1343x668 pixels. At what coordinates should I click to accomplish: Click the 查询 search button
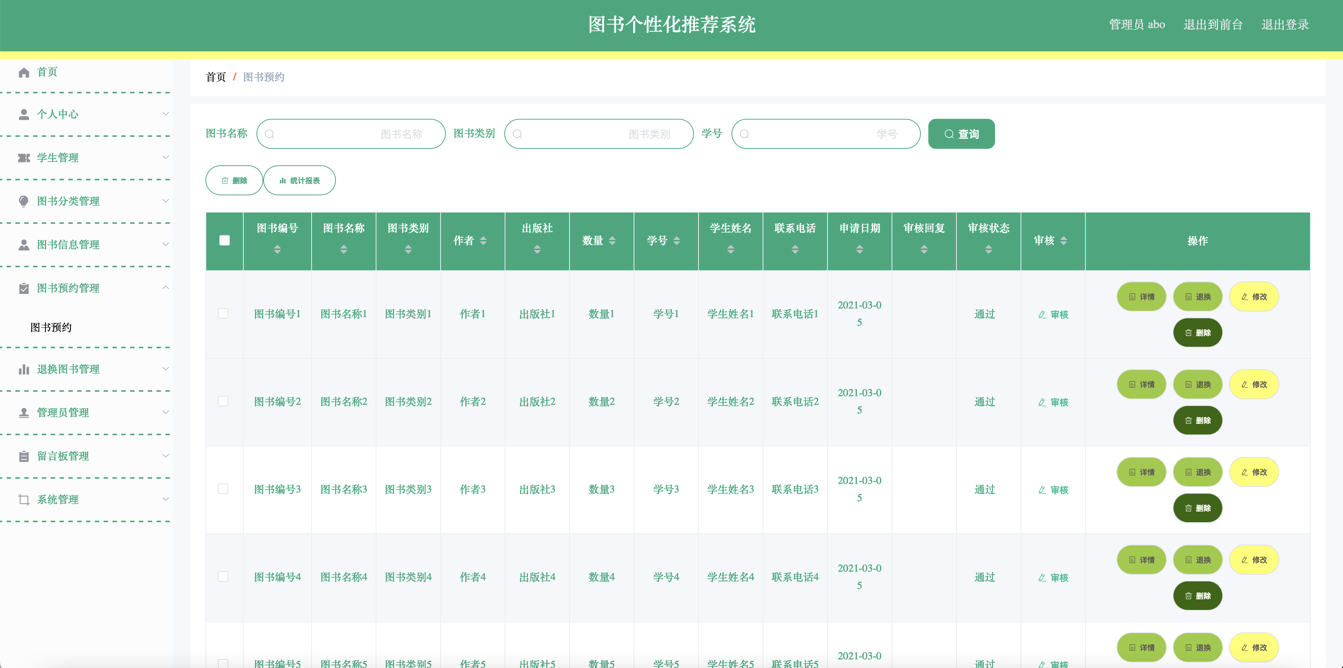point(961,134)
